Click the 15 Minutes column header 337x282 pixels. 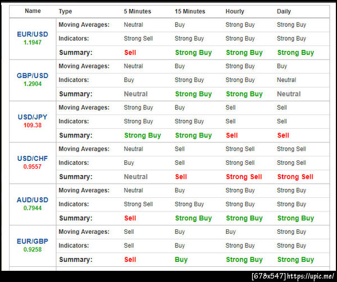(190, 11)
